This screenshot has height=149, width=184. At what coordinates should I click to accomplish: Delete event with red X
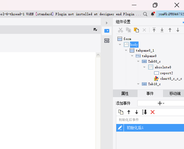[153, 112]
